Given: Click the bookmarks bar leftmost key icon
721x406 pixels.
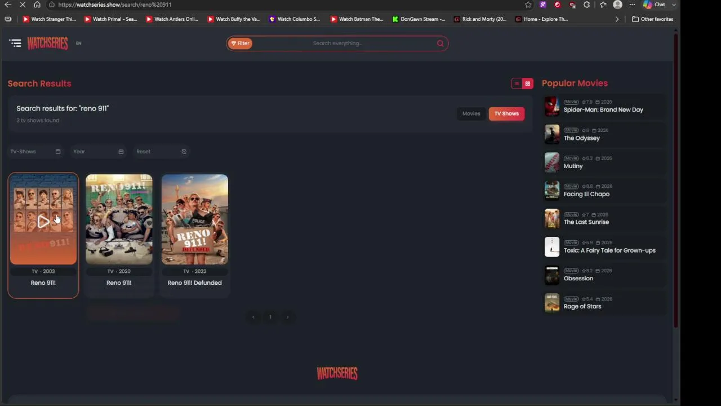Looking at the screenshot, I should click(8, 19).
